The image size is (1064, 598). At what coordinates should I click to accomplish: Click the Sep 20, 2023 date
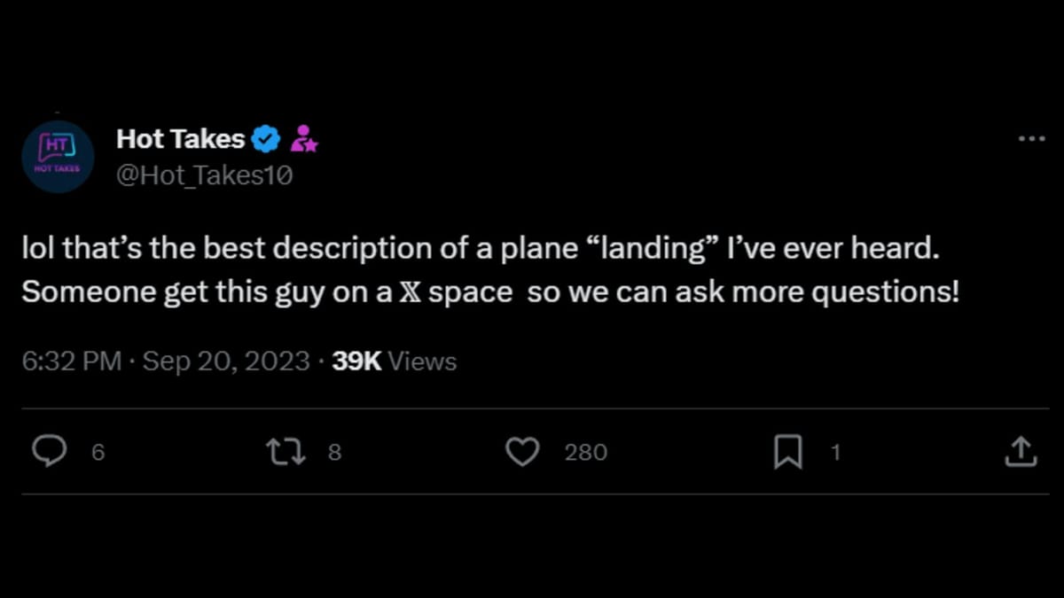226,361
